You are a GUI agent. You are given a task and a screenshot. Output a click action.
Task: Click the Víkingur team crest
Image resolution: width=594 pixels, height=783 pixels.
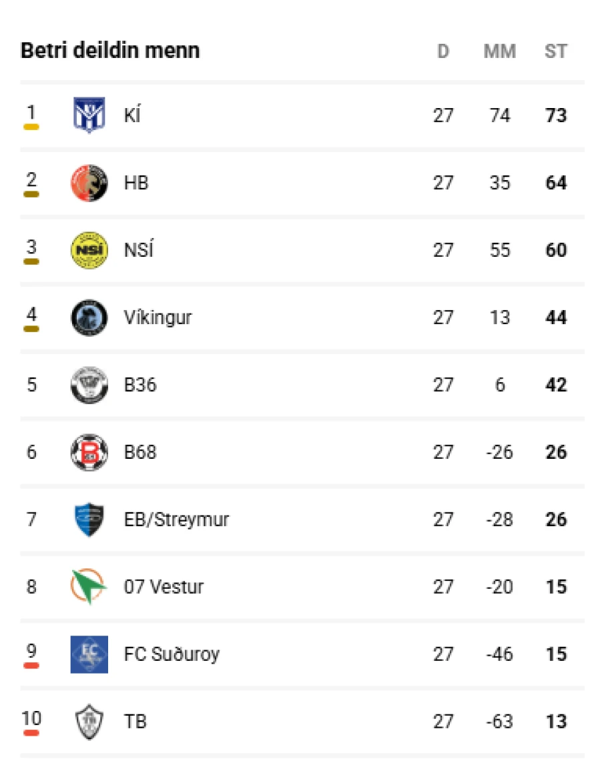(89, 317)
